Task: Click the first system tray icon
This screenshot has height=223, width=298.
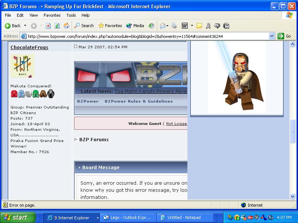Action: tap(230, 217)
